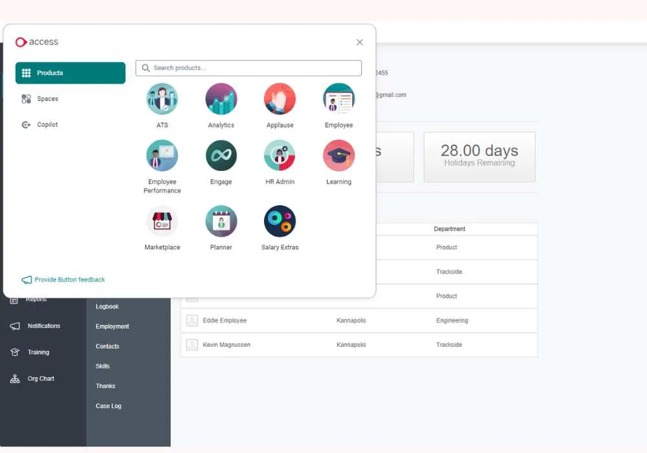Viewport: 647px width, 453px height.
Task: Close the Access product switcher
Action: click(x=360, y=42)
